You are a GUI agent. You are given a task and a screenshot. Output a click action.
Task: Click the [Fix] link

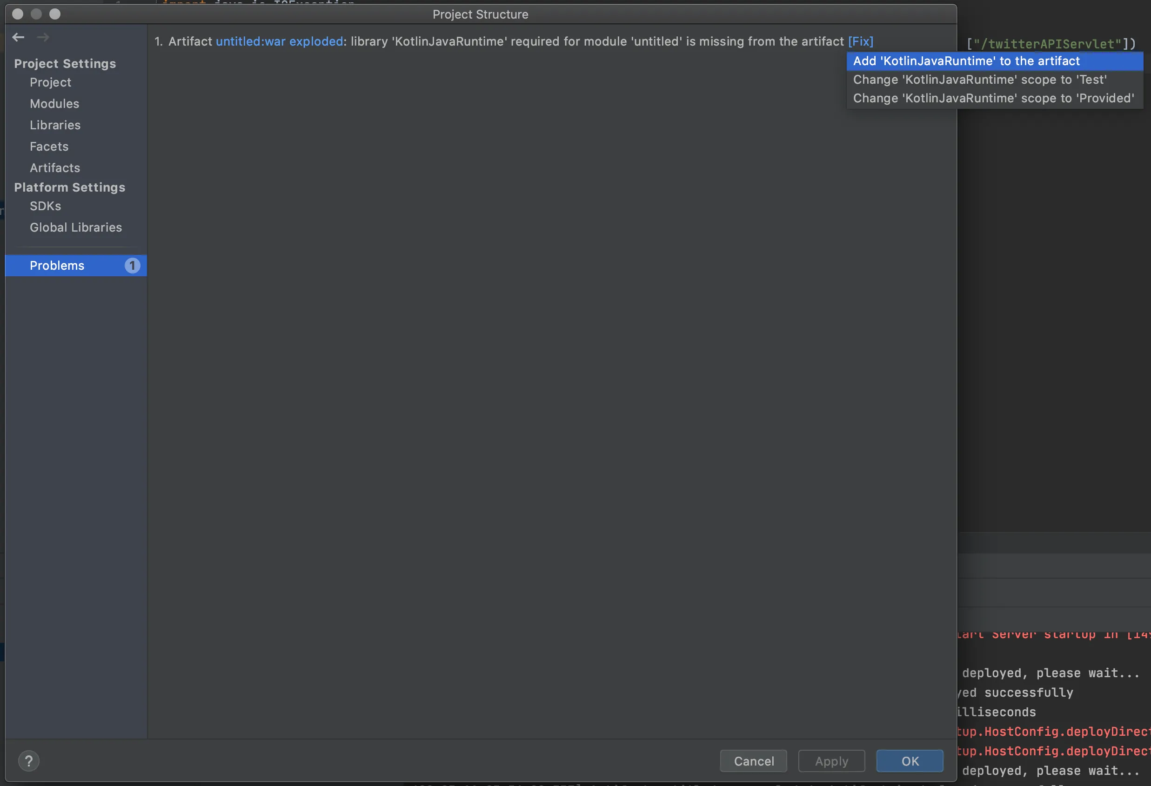[861, 41]
